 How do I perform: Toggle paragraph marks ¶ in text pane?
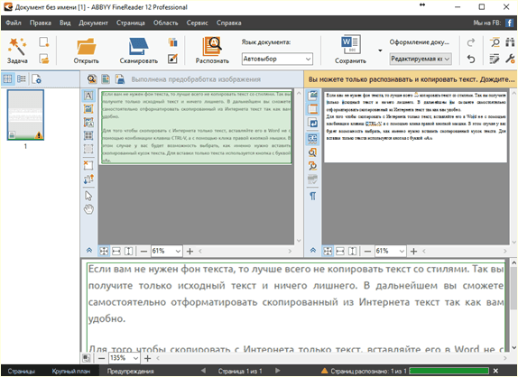point(312,196)
